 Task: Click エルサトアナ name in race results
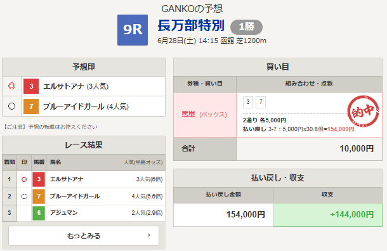(x=67, y=179)
